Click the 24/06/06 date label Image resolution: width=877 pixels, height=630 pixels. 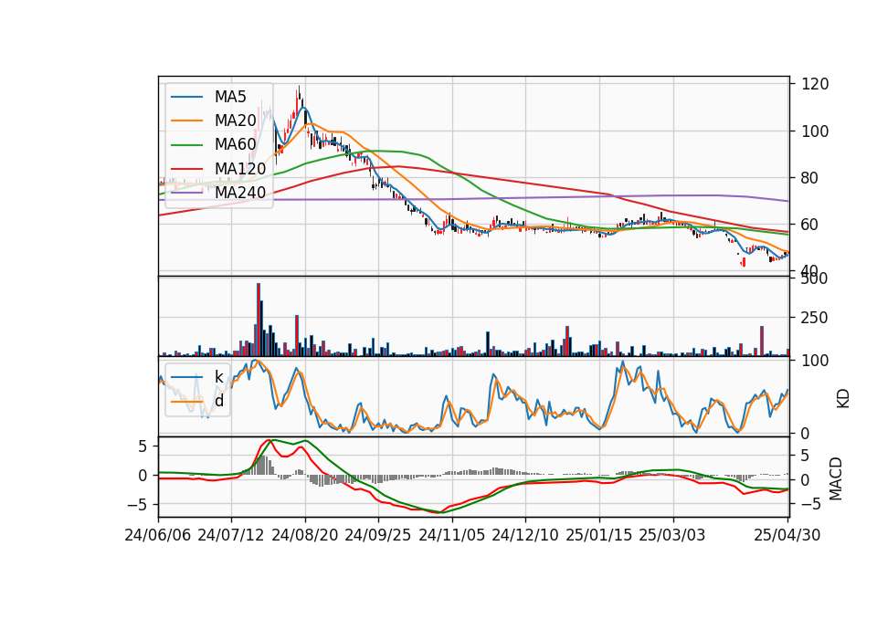coord(158,535)
